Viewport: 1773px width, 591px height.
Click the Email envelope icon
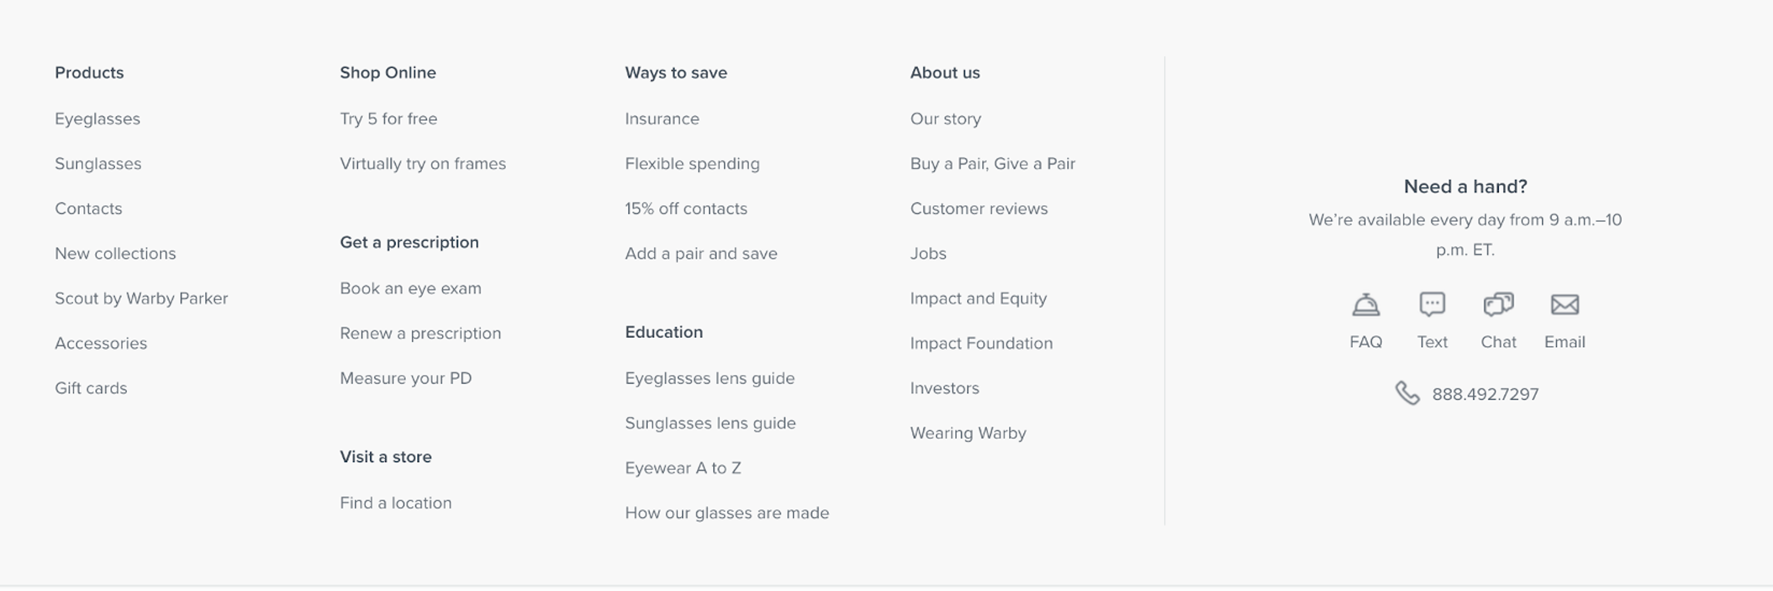click(1564, 304)
